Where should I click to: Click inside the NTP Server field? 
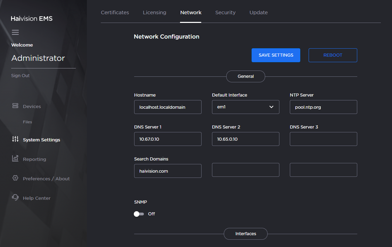pyautogui.click(x=323, y=107)
